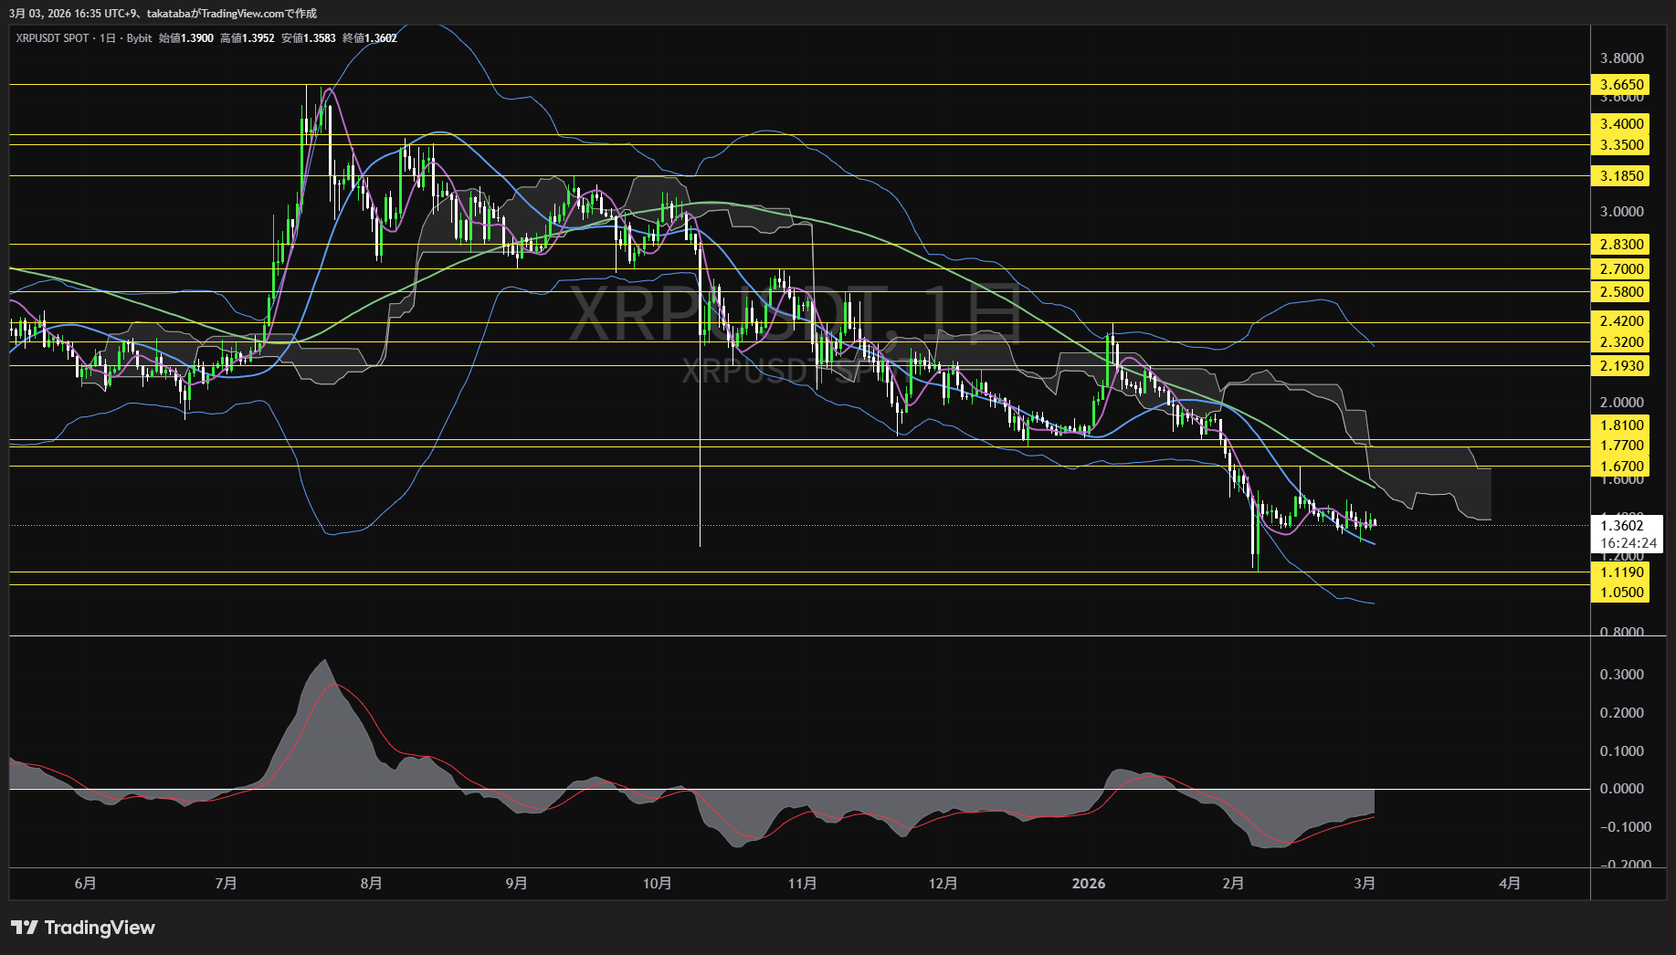The width and height of the screenshot is (1676, 955).
Task: Click the 2.4200 horizontal line label
Action: point(1621,321)
